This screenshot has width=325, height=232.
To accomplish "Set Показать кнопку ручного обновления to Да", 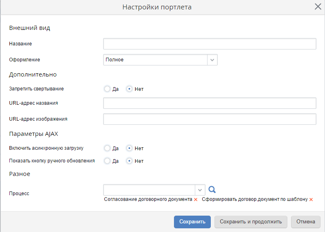I will (x=107, y=161).
